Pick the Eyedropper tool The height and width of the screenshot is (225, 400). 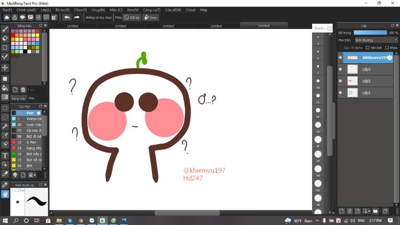(5, 184)
